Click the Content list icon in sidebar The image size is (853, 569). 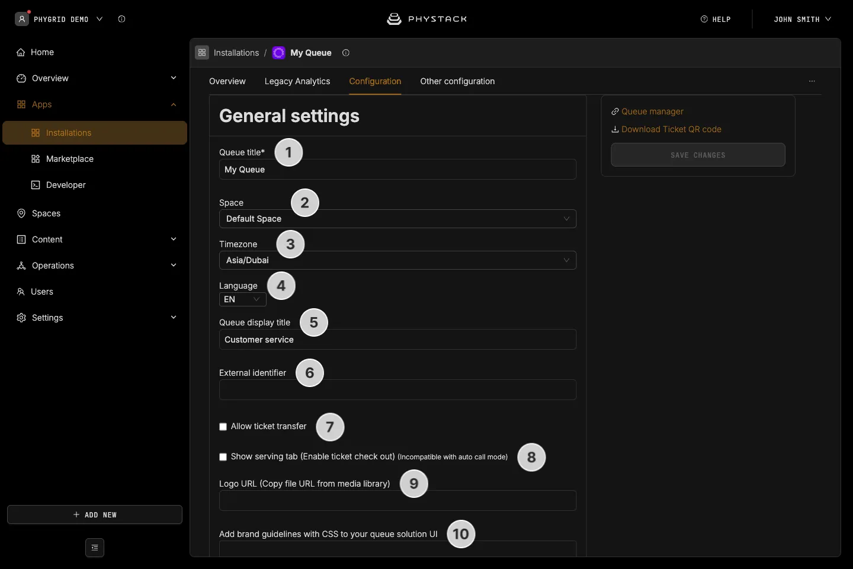pyautogui.click(x=21, y=239)
